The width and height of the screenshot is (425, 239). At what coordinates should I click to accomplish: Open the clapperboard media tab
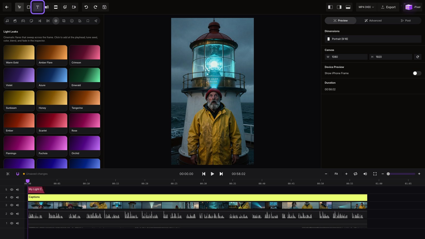[x=15, y=21]
